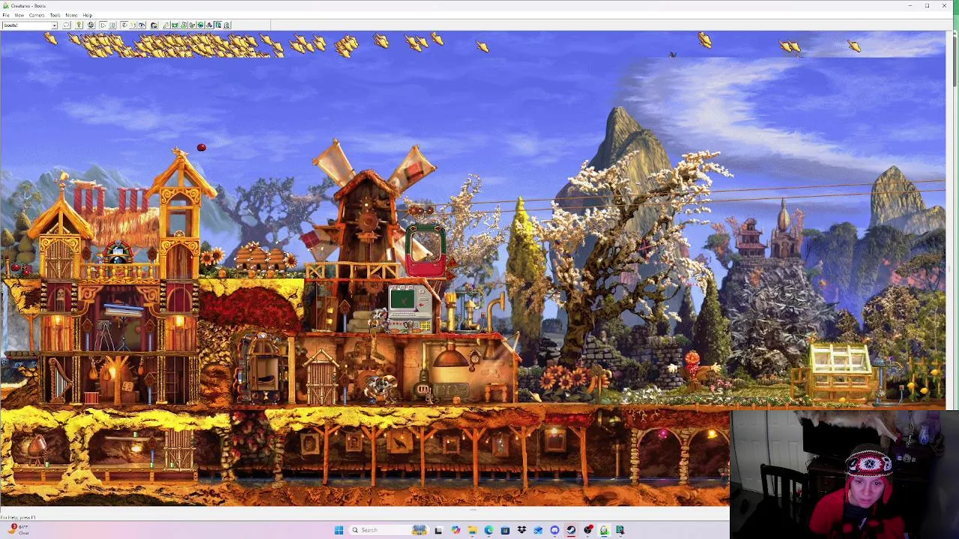Viewport: 959px width, 539px height.
Task: Click the lightbulb hint toolbar icon
Action: point(79,25)
